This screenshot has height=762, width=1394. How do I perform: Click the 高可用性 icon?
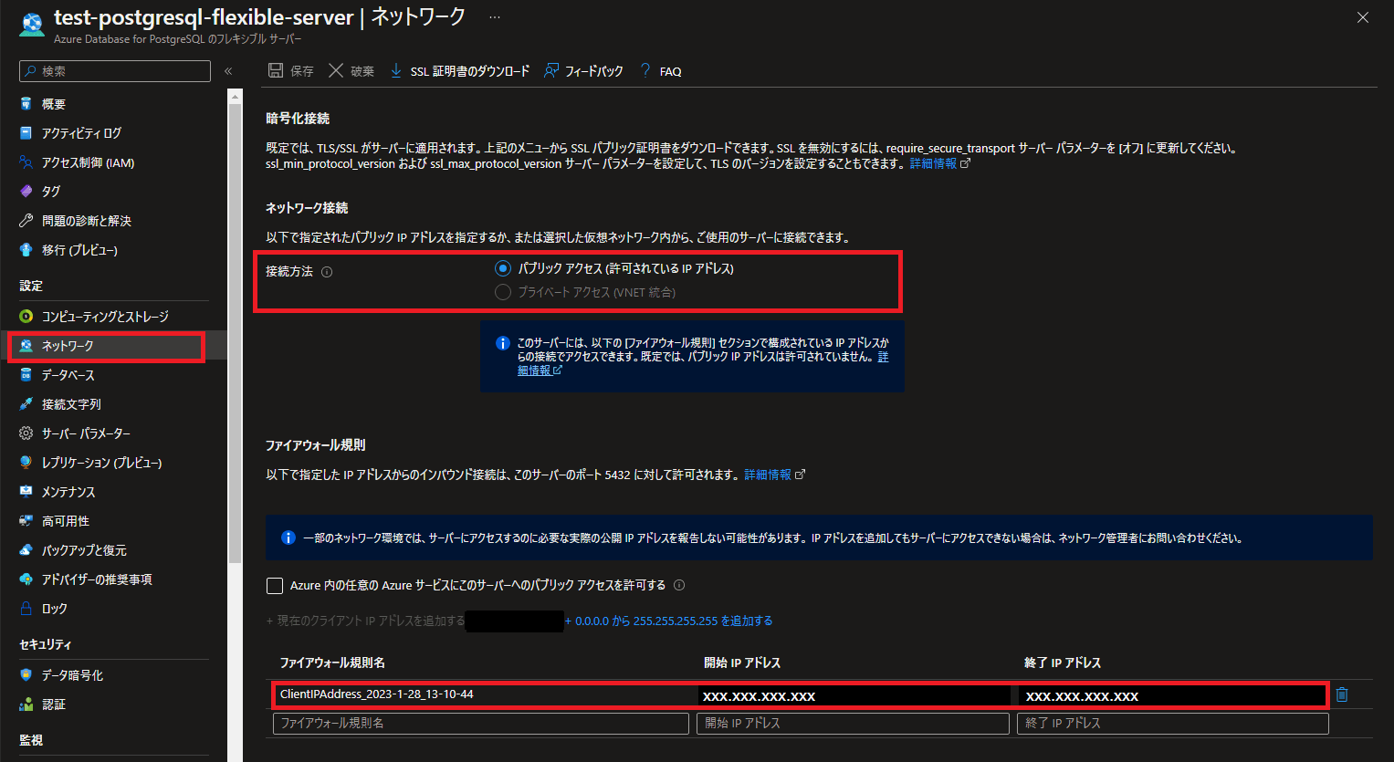tap(26, 521)
